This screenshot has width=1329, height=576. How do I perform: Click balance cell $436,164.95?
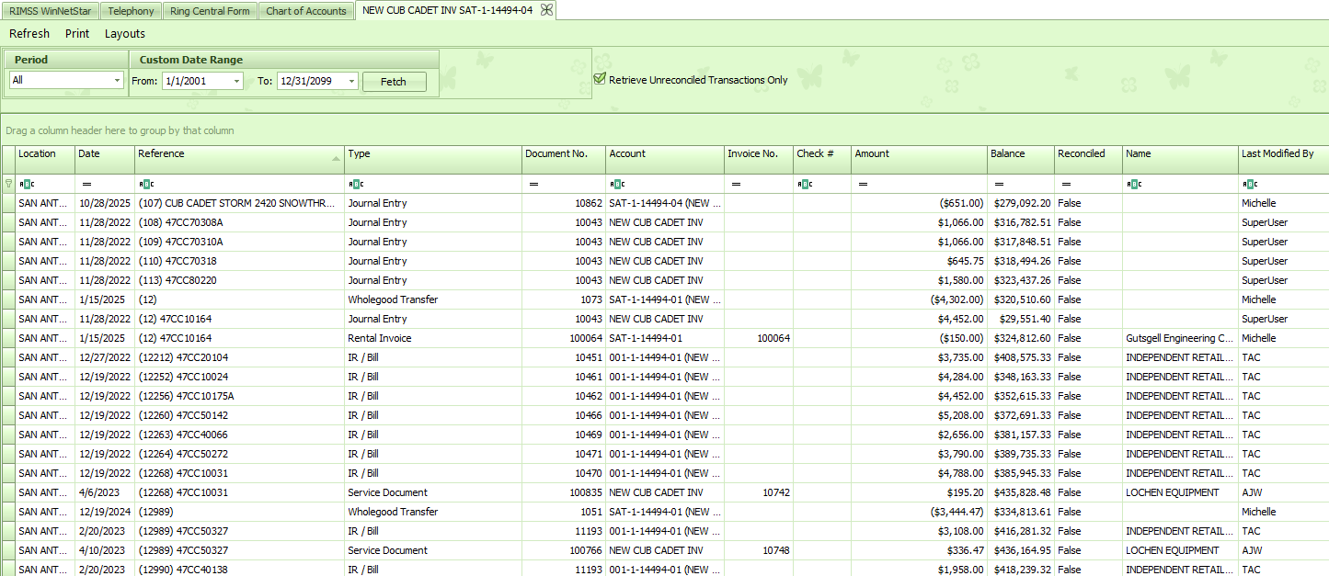(x=1021, y=550)
